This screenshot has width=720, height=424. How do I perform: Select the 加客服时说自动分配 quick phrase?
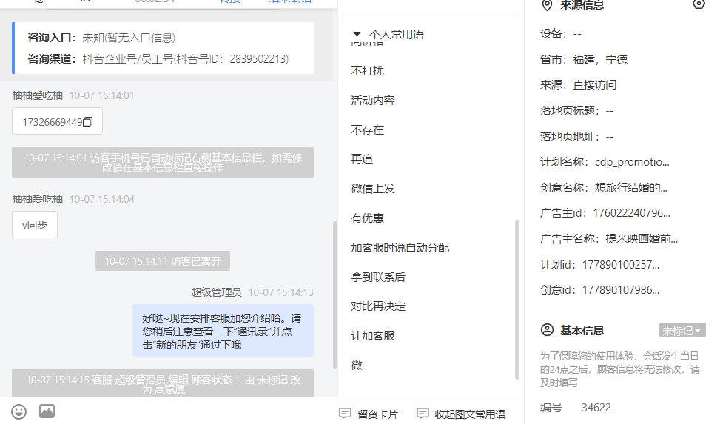(400, 248)
